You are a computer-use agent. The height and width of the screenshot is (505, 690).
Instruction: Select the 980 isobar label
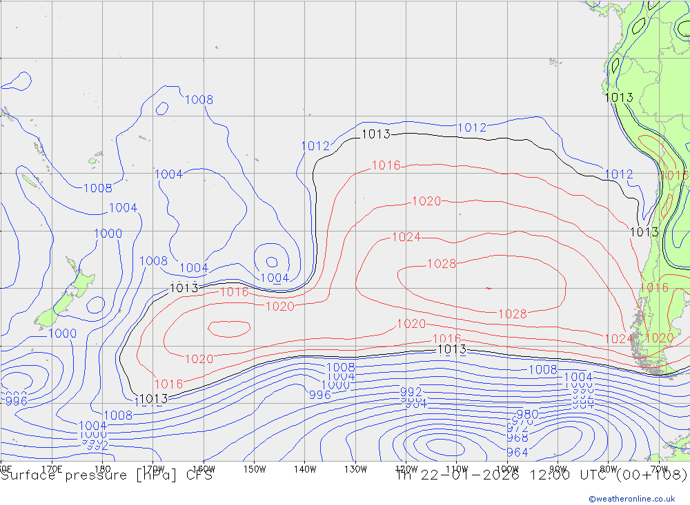click(x=527, y=415)
